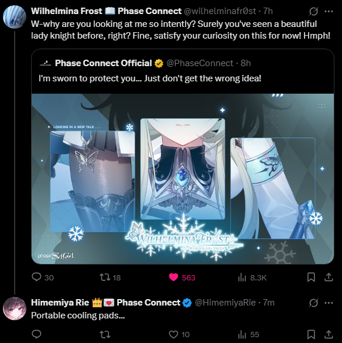
Task: Open the @HimemiyaRie profile handle
Action: pyautogui.click(x=225, y=303)
